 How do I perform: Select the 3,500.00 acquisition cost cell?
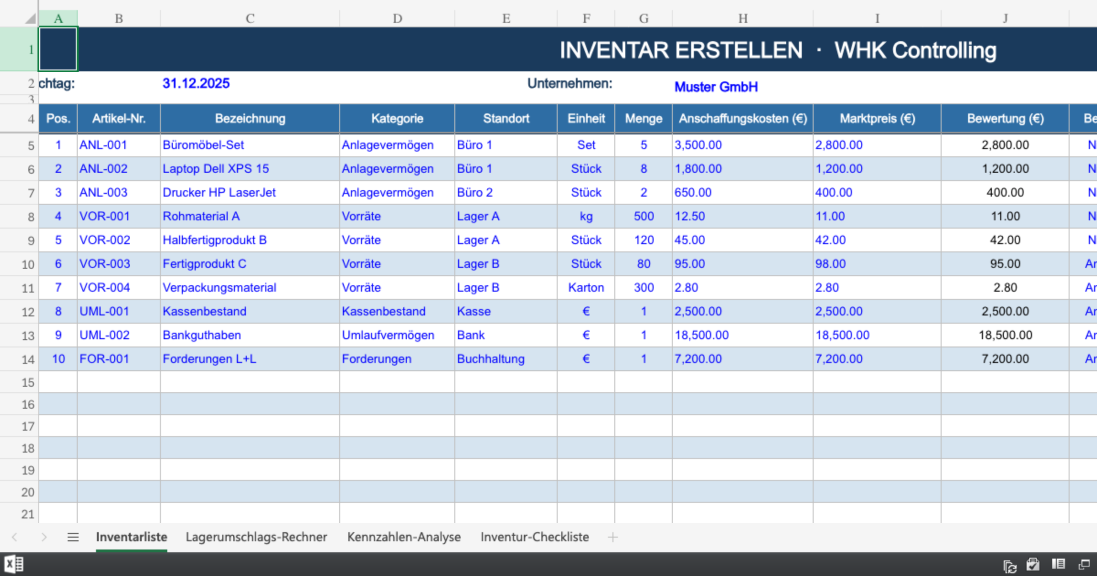pyautogui.click(x=743, y=145)
